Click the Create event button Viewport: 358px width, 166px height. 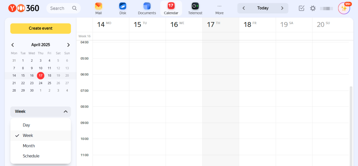click(x=41, y=28)
